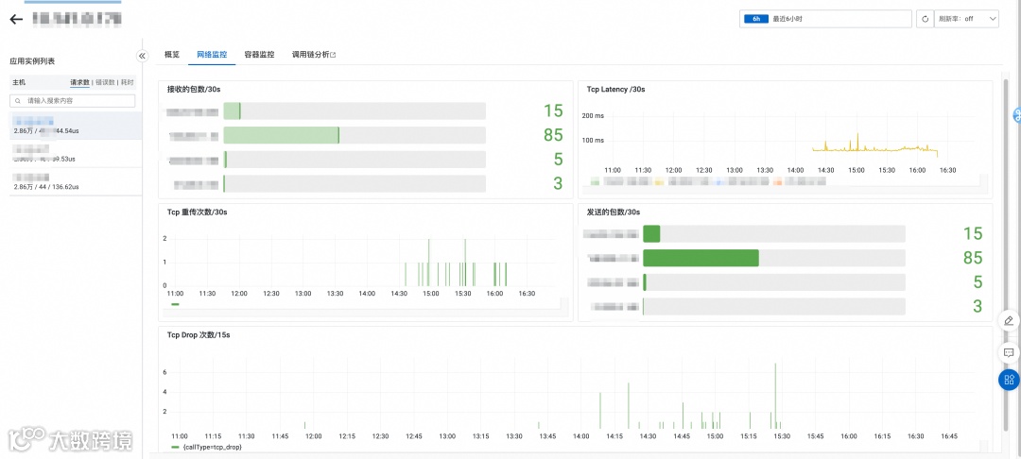Click the search magnifier icon

(x=17, y=101)
